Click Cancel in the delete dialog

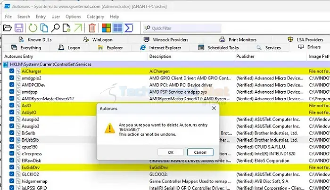click(x=200, y=152)
